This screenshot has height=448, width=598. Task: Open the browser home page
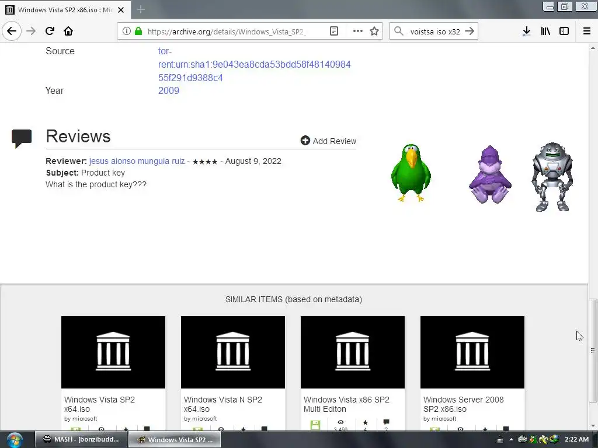pos(68,31)
